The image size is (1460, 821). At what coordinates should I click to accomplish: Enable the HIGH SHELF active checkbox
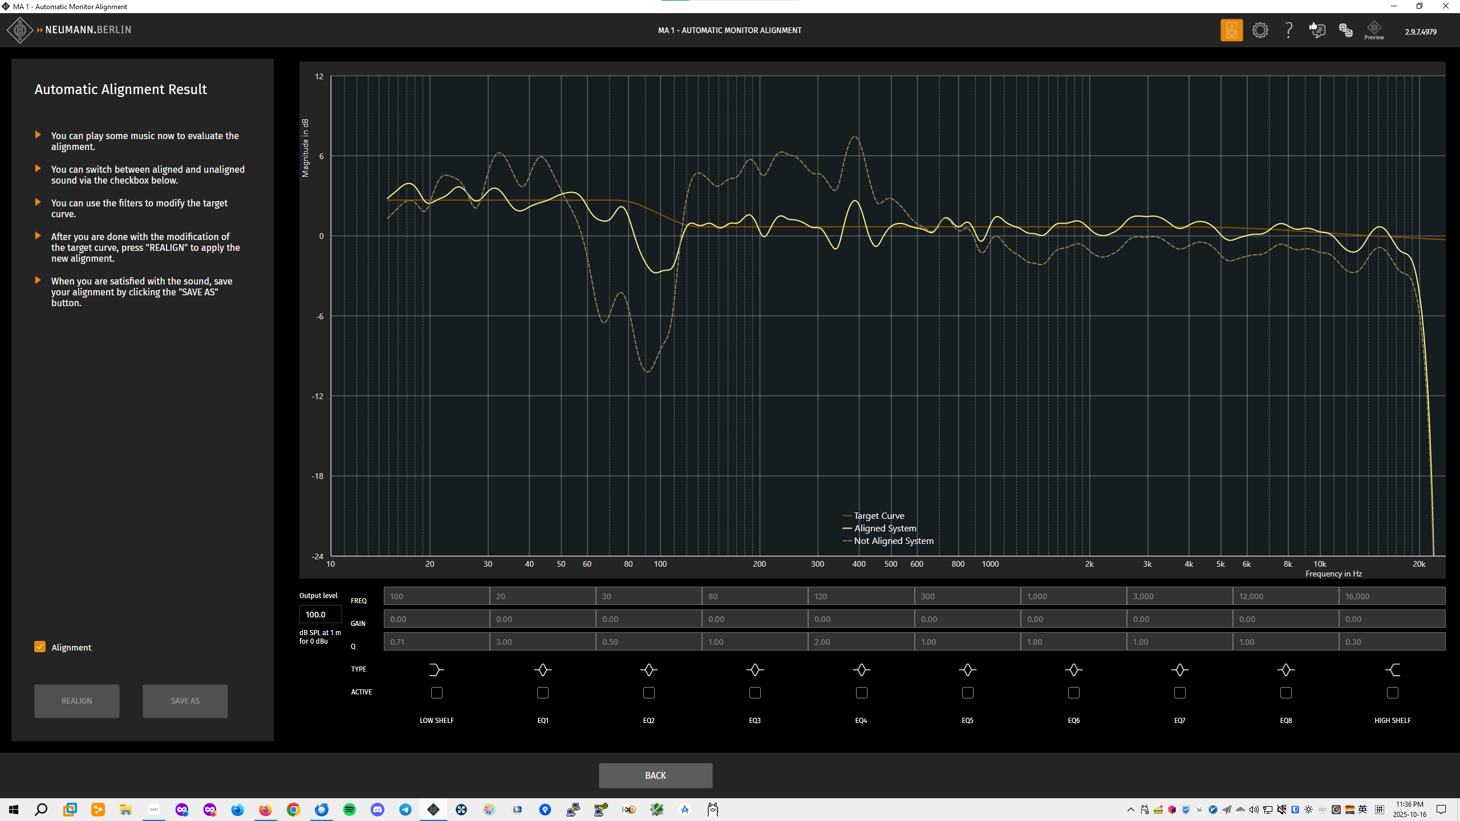click(x=1392, y=693)
